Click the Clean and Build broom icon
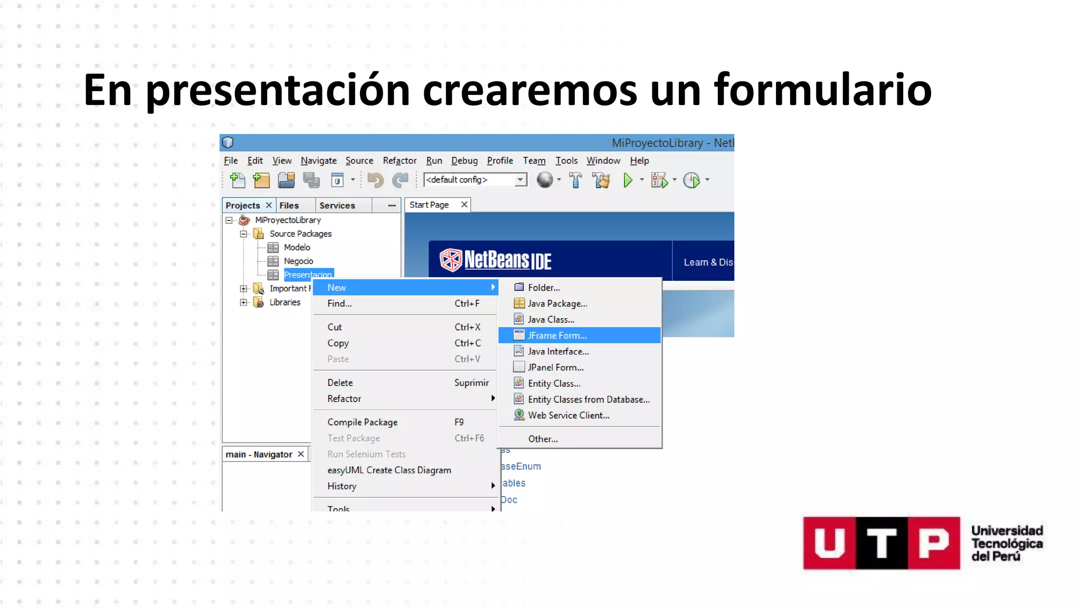Viewport: 1081px width, 608px height. point(601,180)
